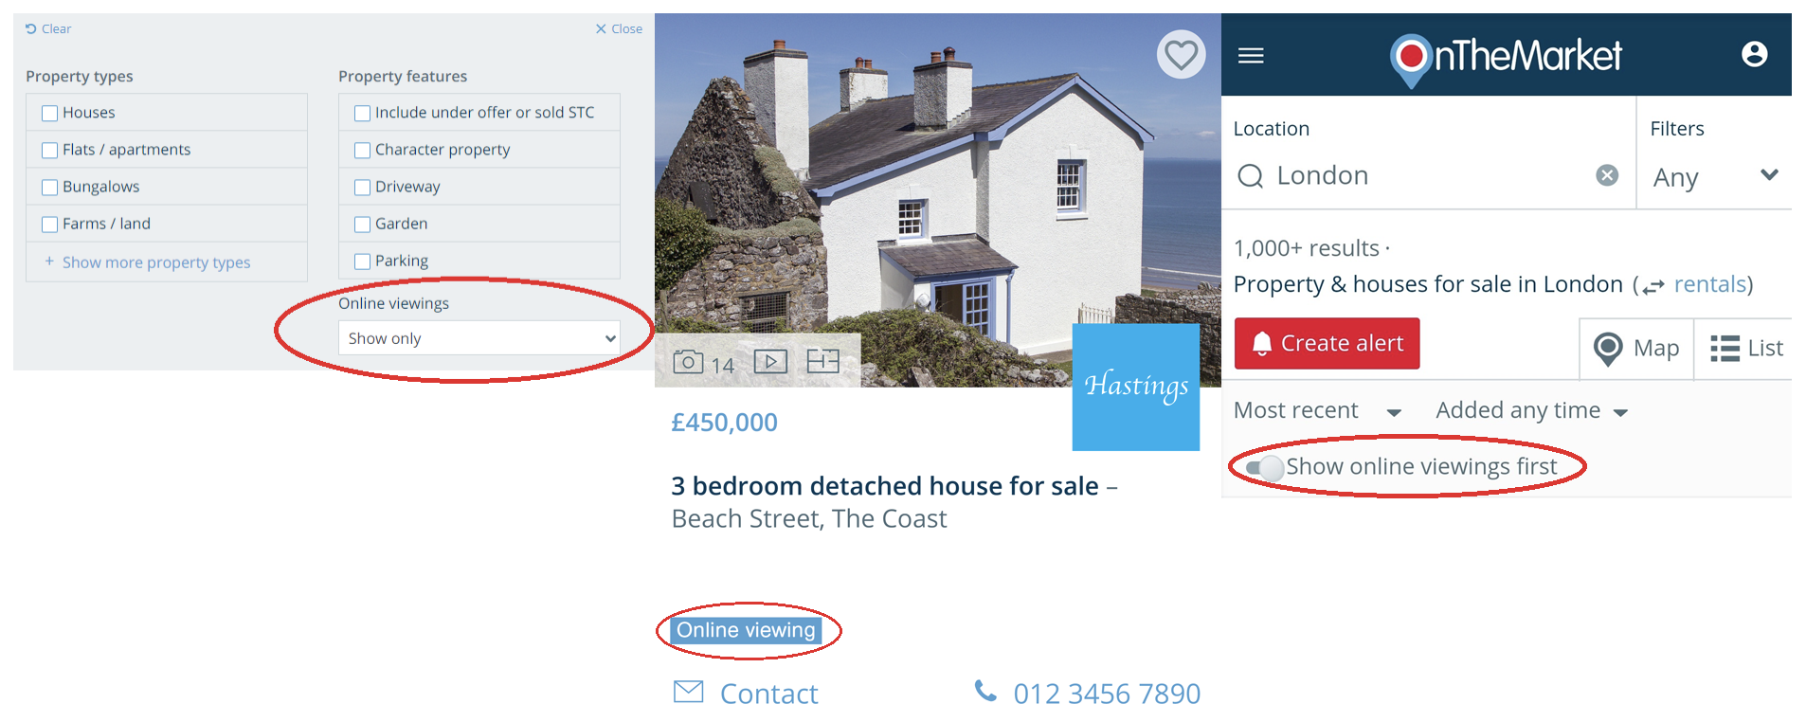Open the Online viewings Show only dropdown
The width and height of the screenshot is (1806, 722).
pos(479,338)
